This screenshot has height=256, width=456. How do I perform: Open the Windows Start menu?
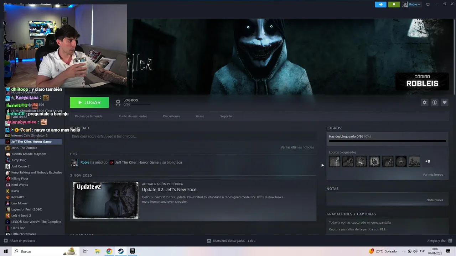coord(6,251)
